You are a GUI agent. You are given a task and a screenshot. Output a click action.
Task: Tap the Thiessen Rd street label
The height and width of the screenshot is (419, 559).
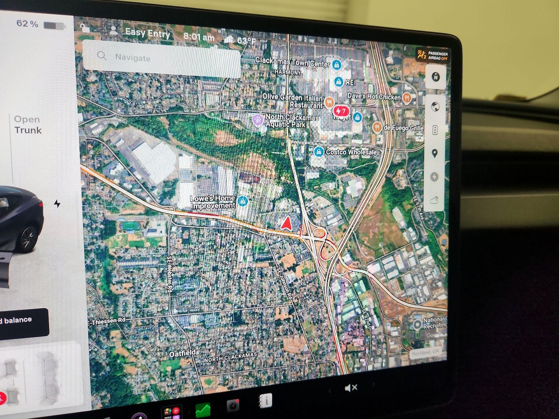point(107,321)
